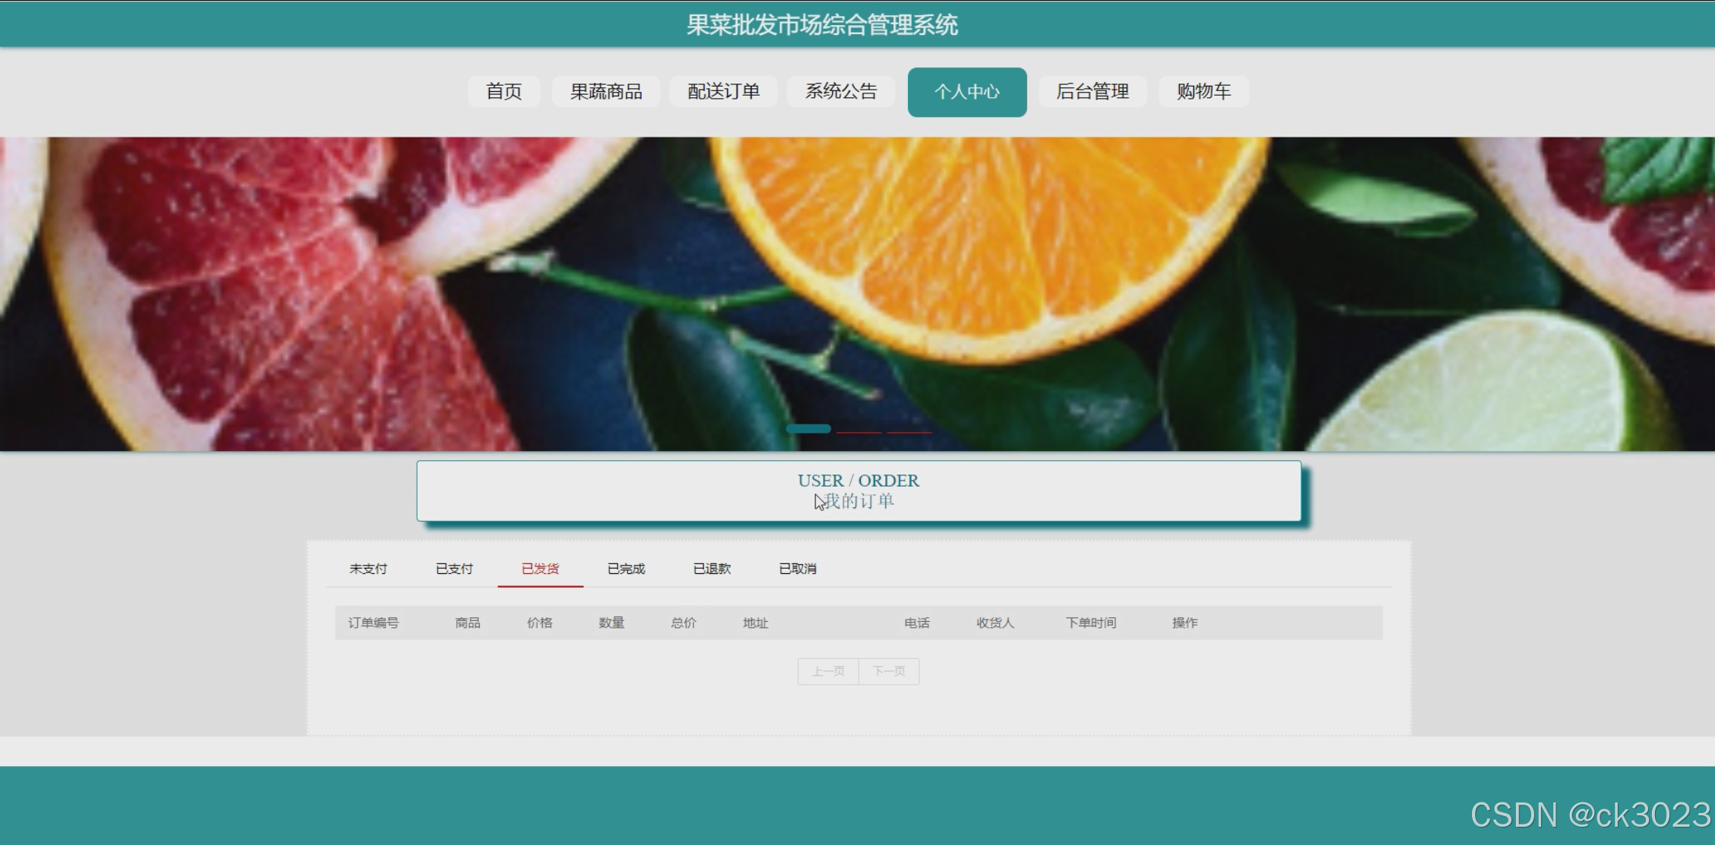Select the 已发货 shipped orders tab

pos(540,569)
